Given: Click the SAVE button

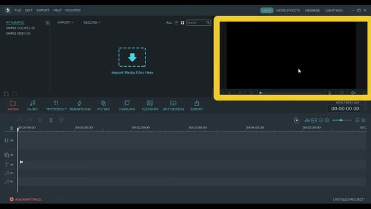Looking at the screenshot, I should coord(267,10).
